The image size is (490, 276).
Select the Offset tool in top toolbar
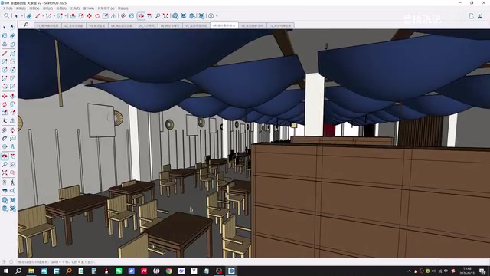81,15
